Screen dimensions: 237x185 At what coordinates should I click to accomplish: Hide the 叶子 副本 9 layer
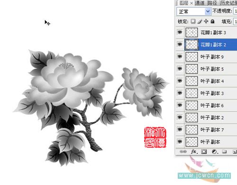coord(180,57)
